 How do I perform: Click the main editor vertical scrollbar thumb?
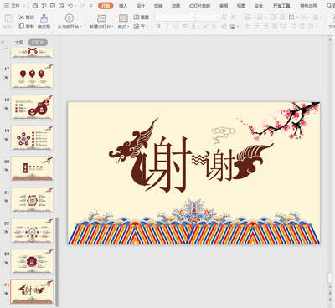pos(330,278)
